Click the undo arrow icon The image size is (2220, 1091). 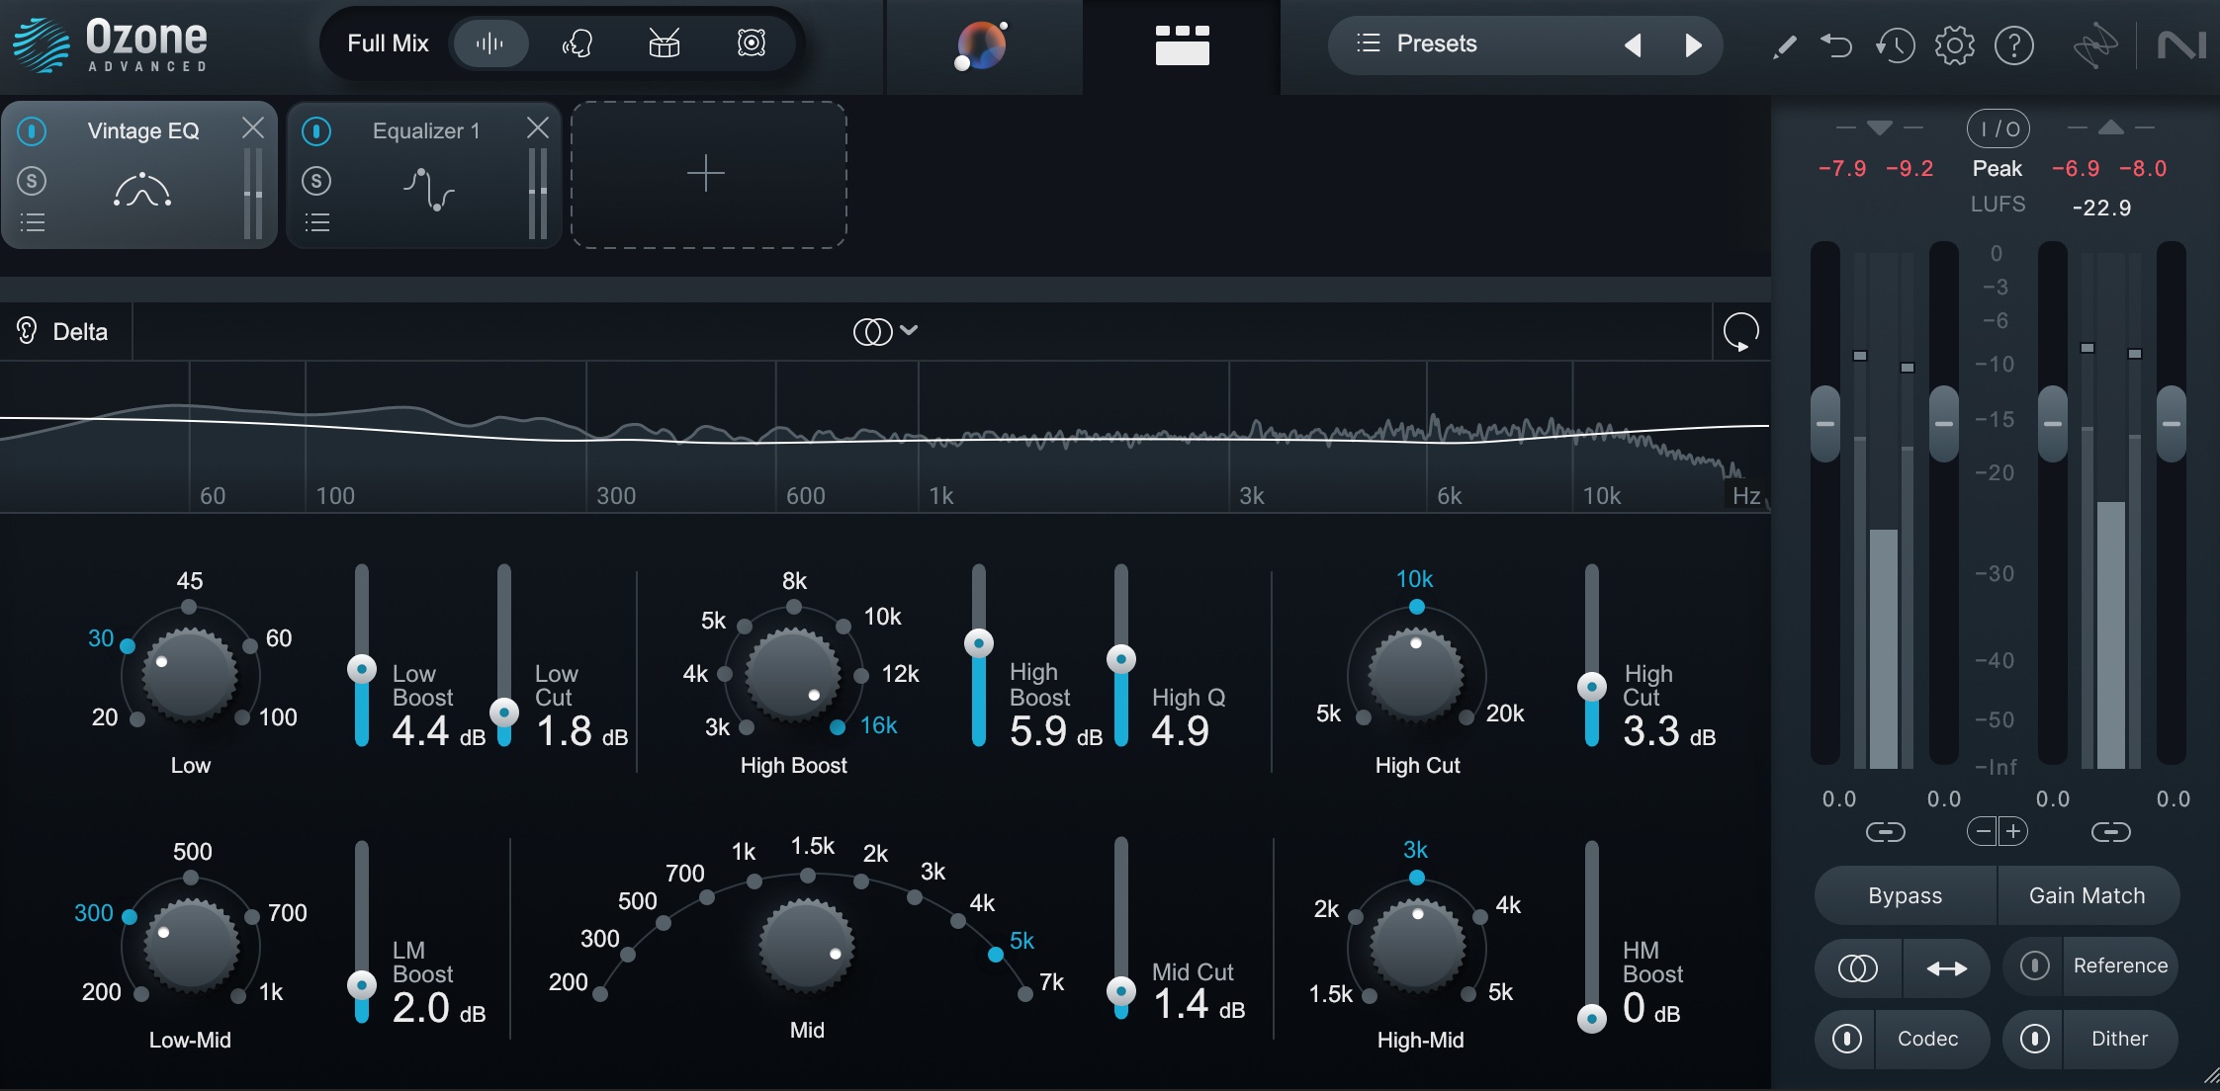[x=1836, y=45]
